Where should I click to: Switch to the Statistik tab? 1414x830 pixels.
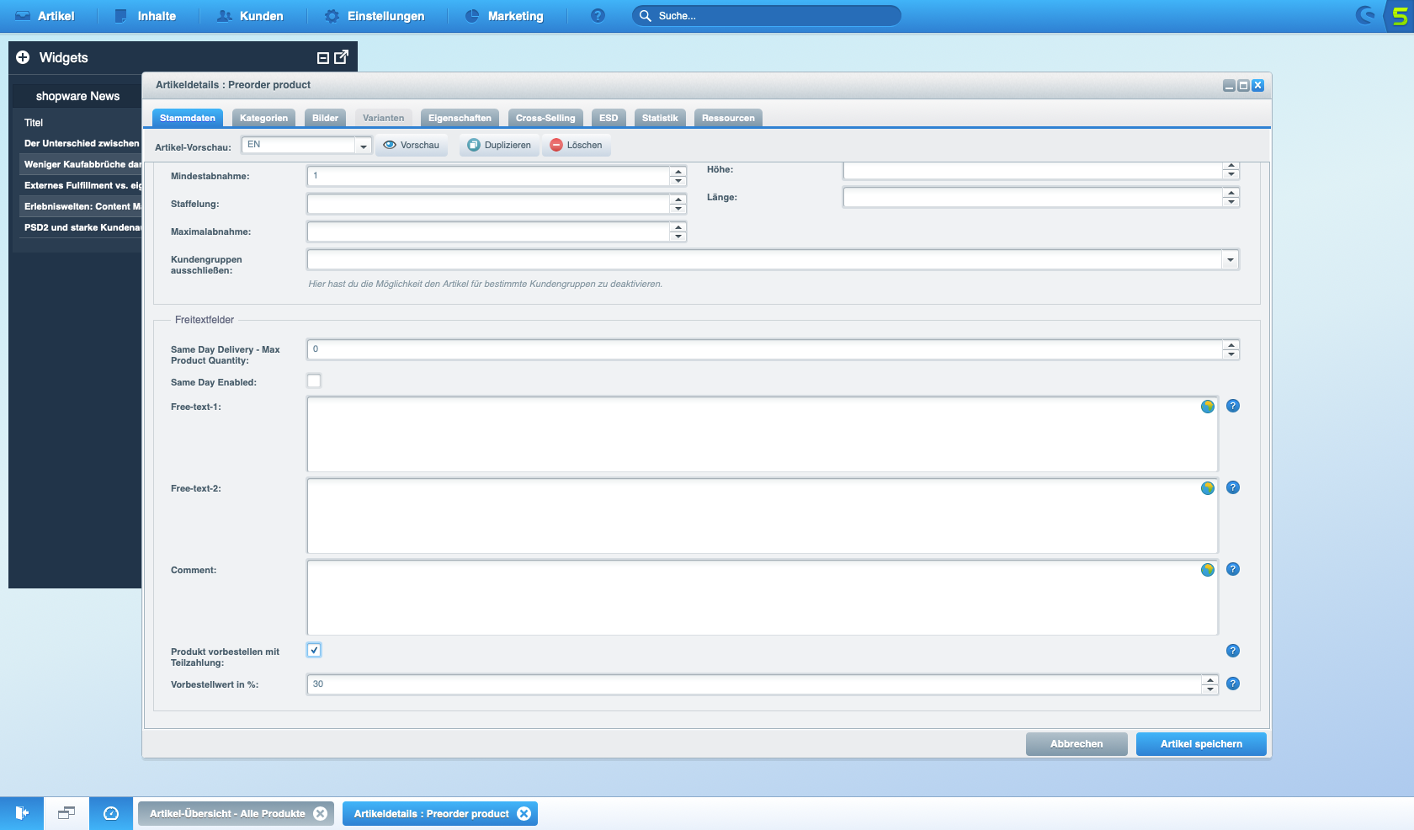(x=660, y=118)
